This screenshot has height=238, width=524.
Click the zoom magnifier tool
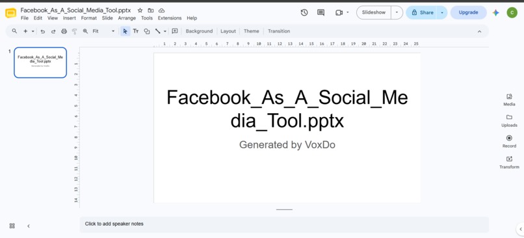click(x=86, y=31)
